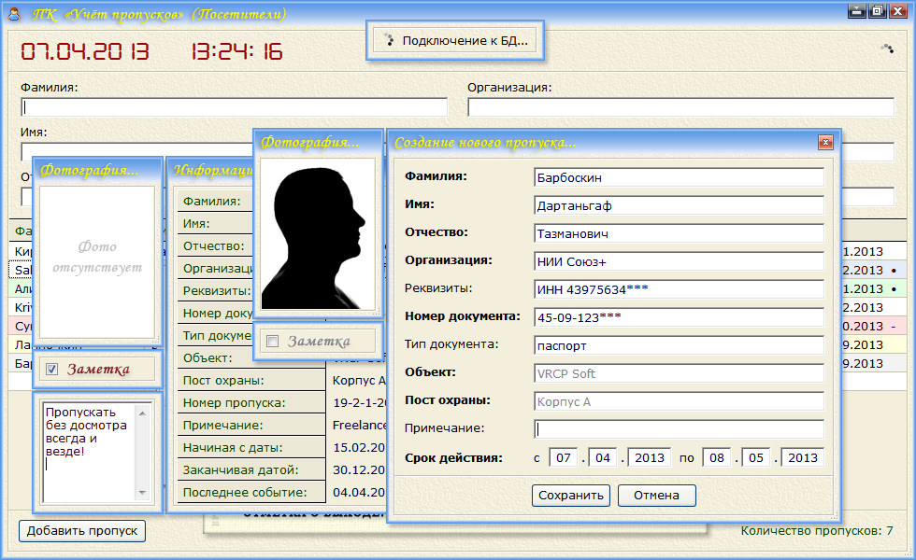Cancel pass creation with the Отмена button

[656, 496]
